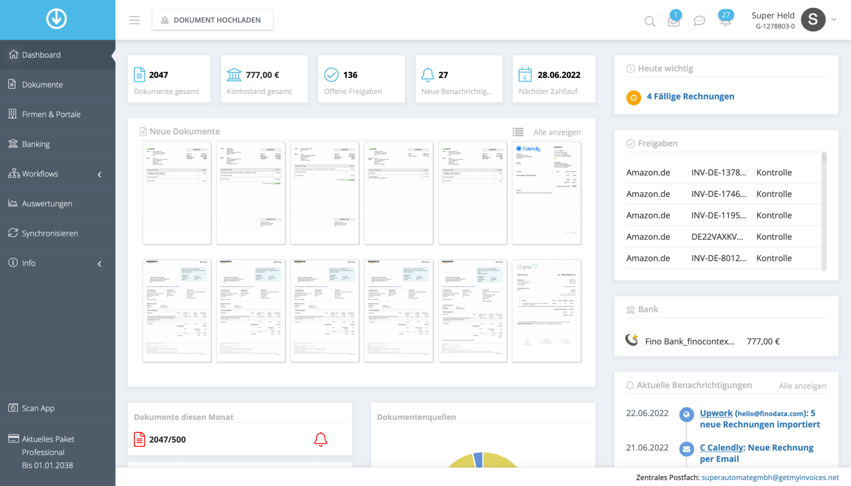Toggle the hamburger sidebar menu
The width and height of the screenshot is (851, 486).
[134, 20]
